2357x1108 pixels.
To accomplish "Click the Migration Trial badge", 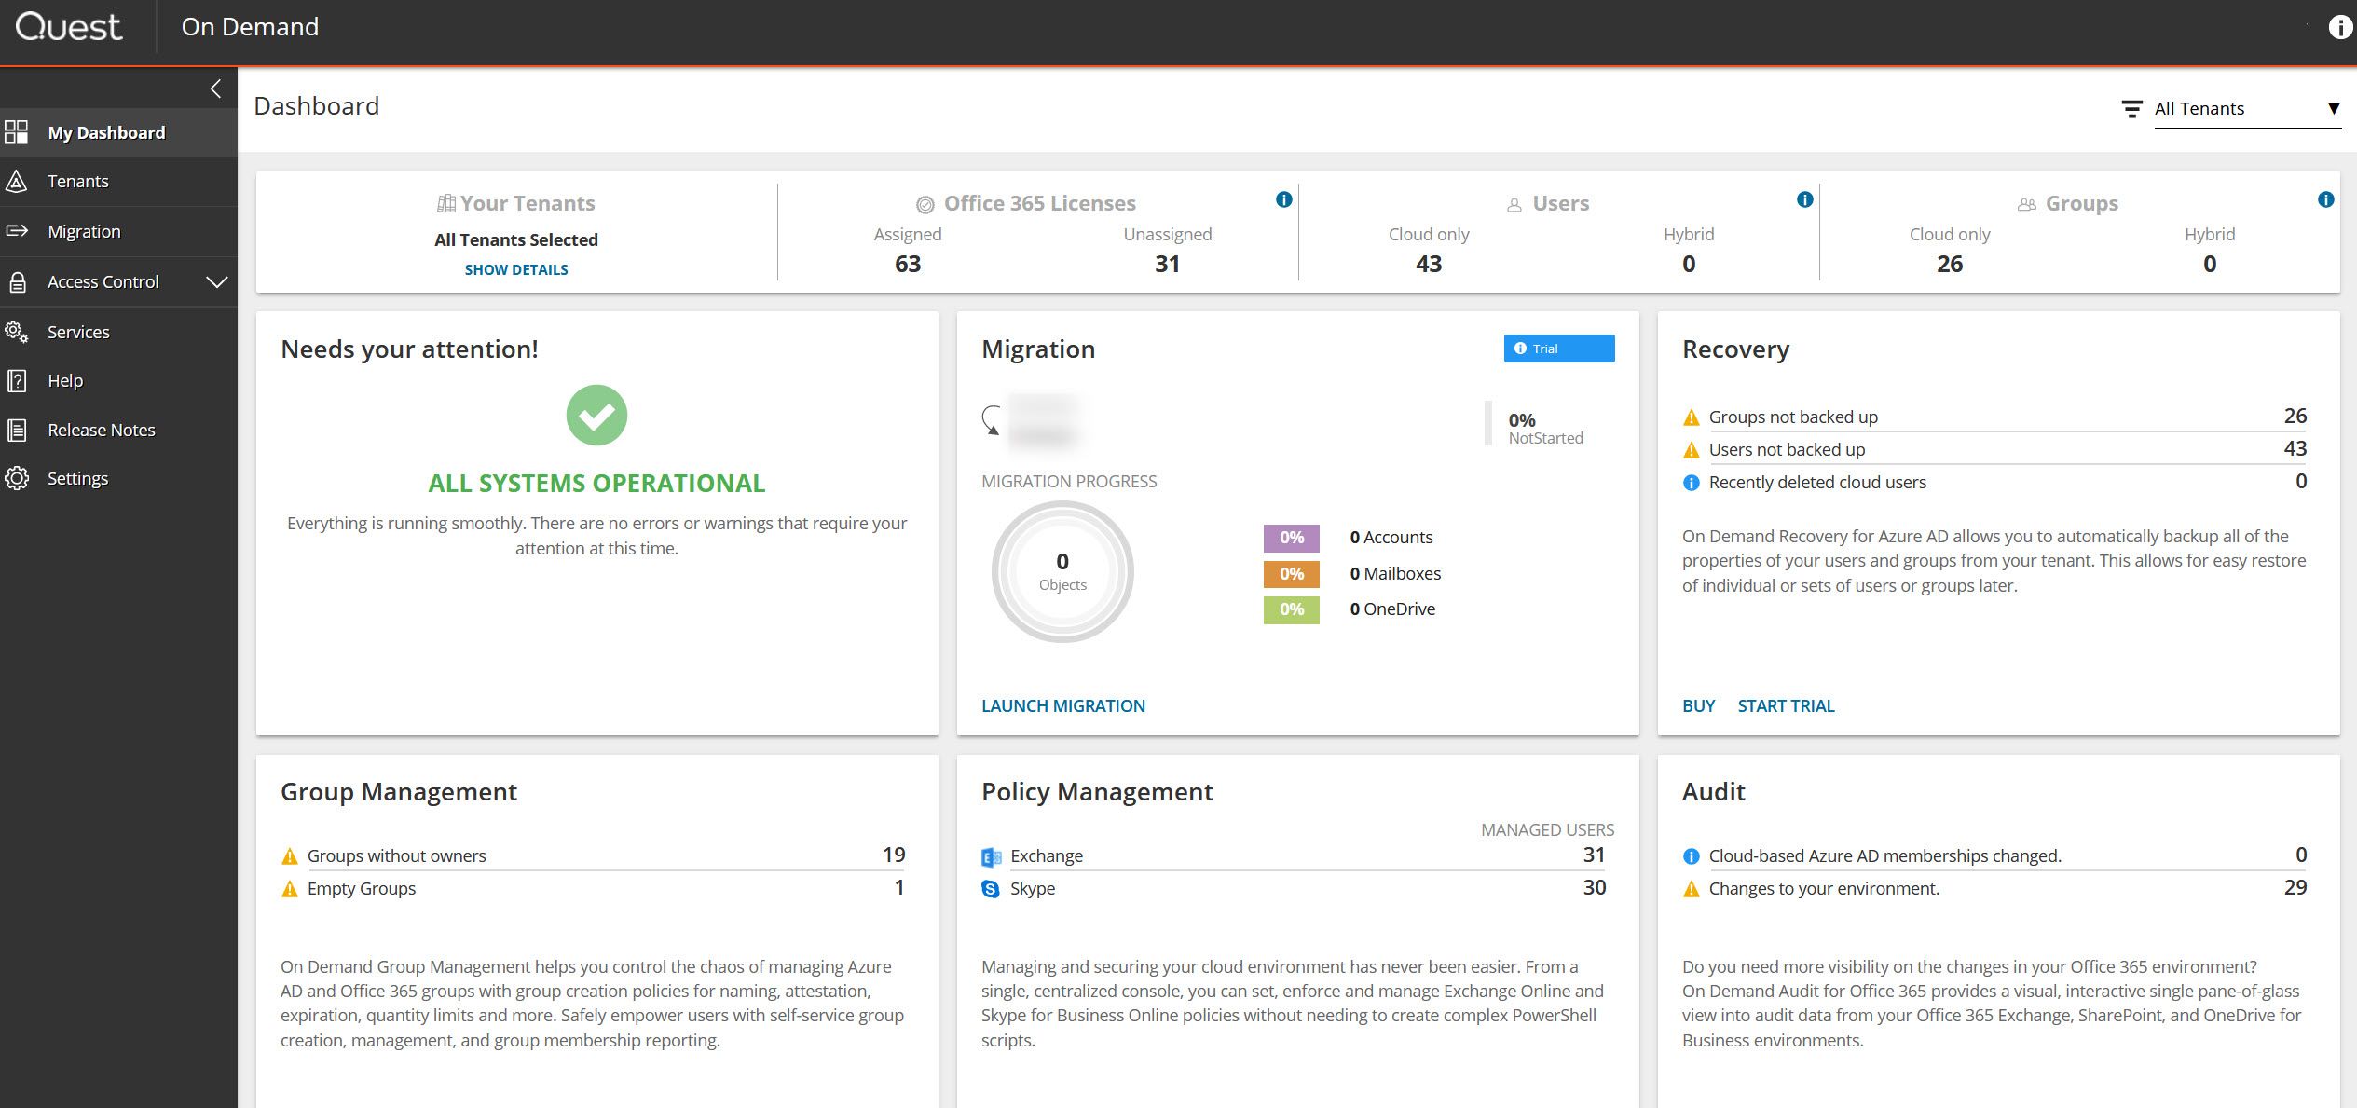I will click(x=1558, y=349).
